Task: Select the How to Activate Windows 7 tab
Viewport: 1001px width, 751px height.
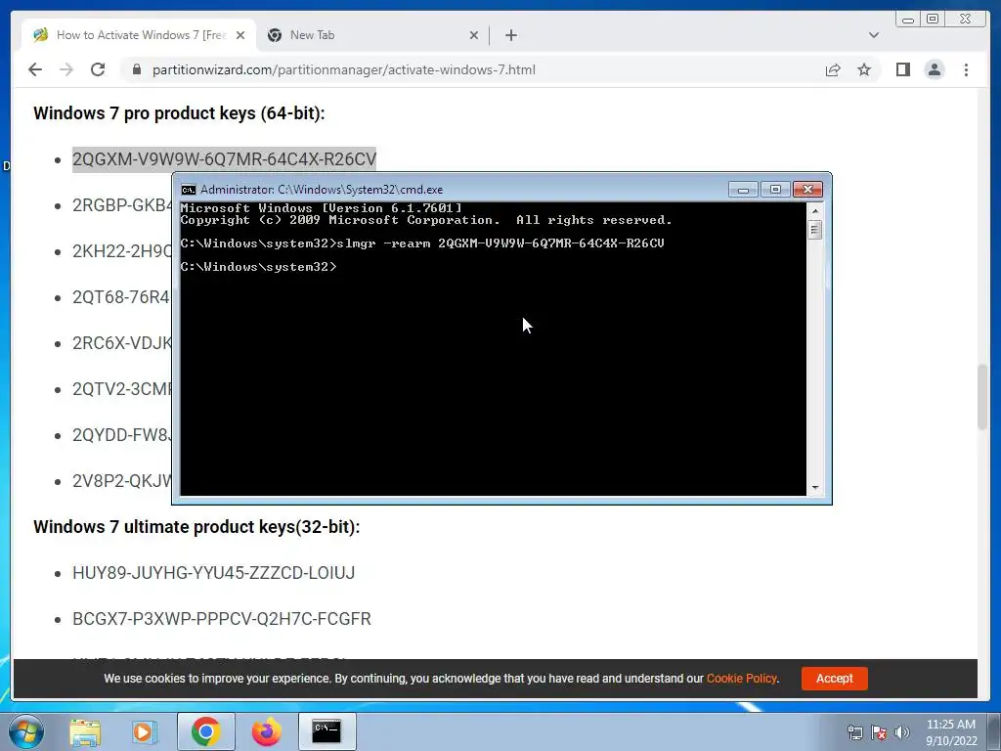Action: [139, 35]
